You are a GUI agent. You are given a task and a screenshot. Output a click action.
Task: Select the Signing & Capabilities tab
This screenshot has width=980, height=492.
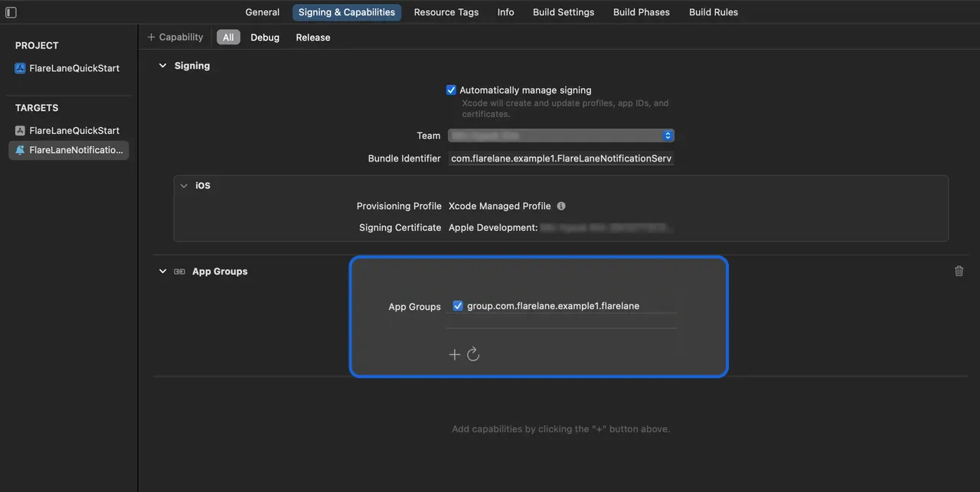click(347, 12)
